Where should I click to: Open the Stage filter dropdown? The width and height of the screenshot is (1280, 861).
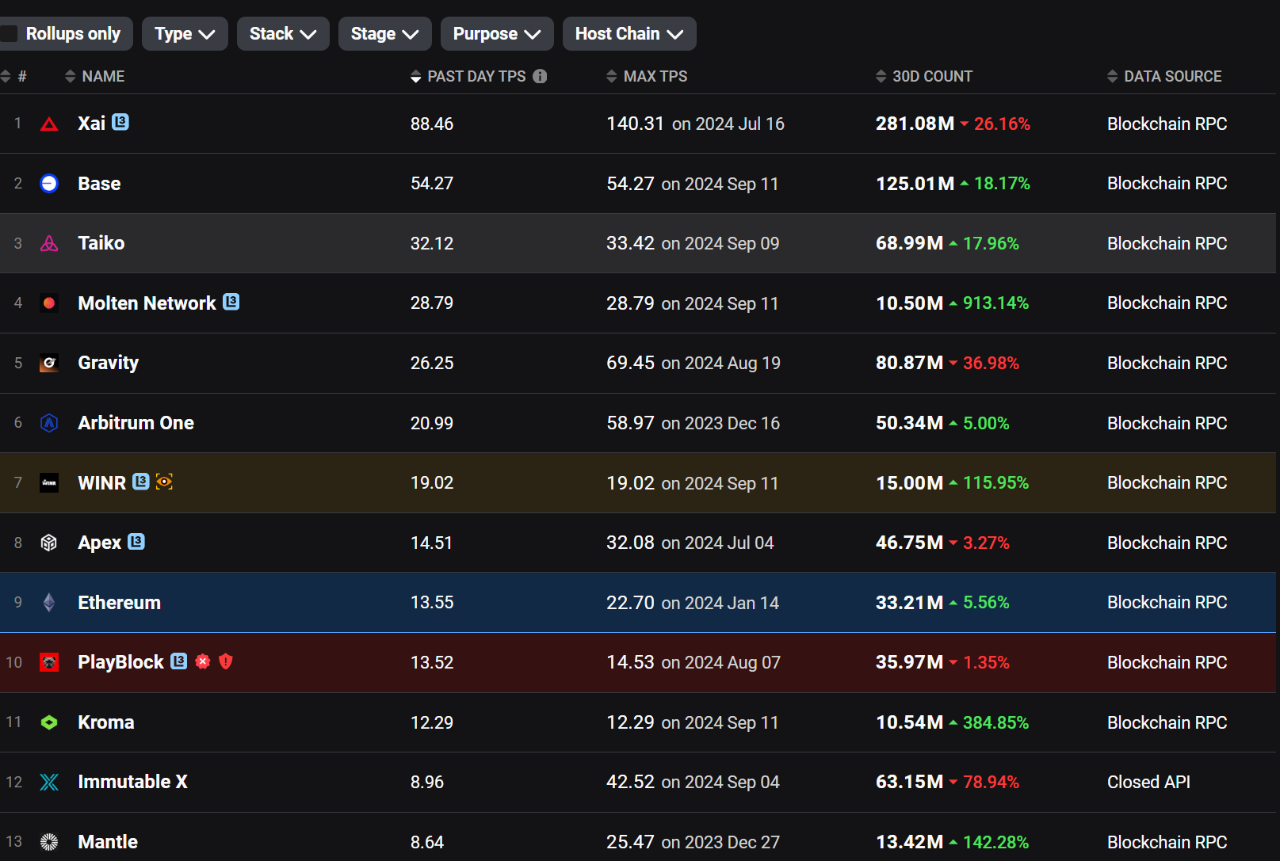pyautogui.click(x=384, y=34)
